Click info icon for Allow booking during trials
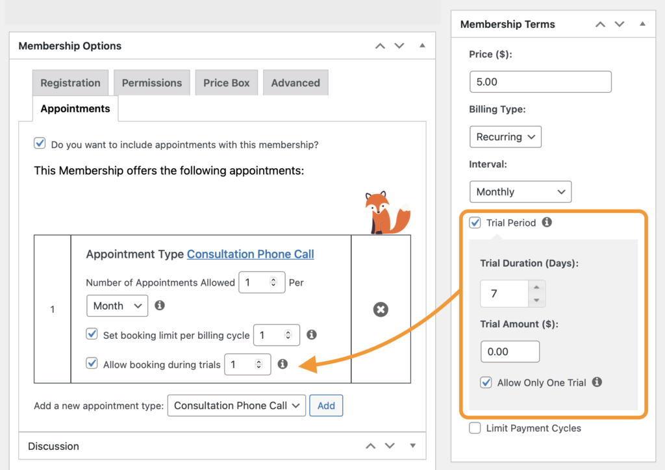The height and width of the screenshot is (470, 665). pos(282,364)
